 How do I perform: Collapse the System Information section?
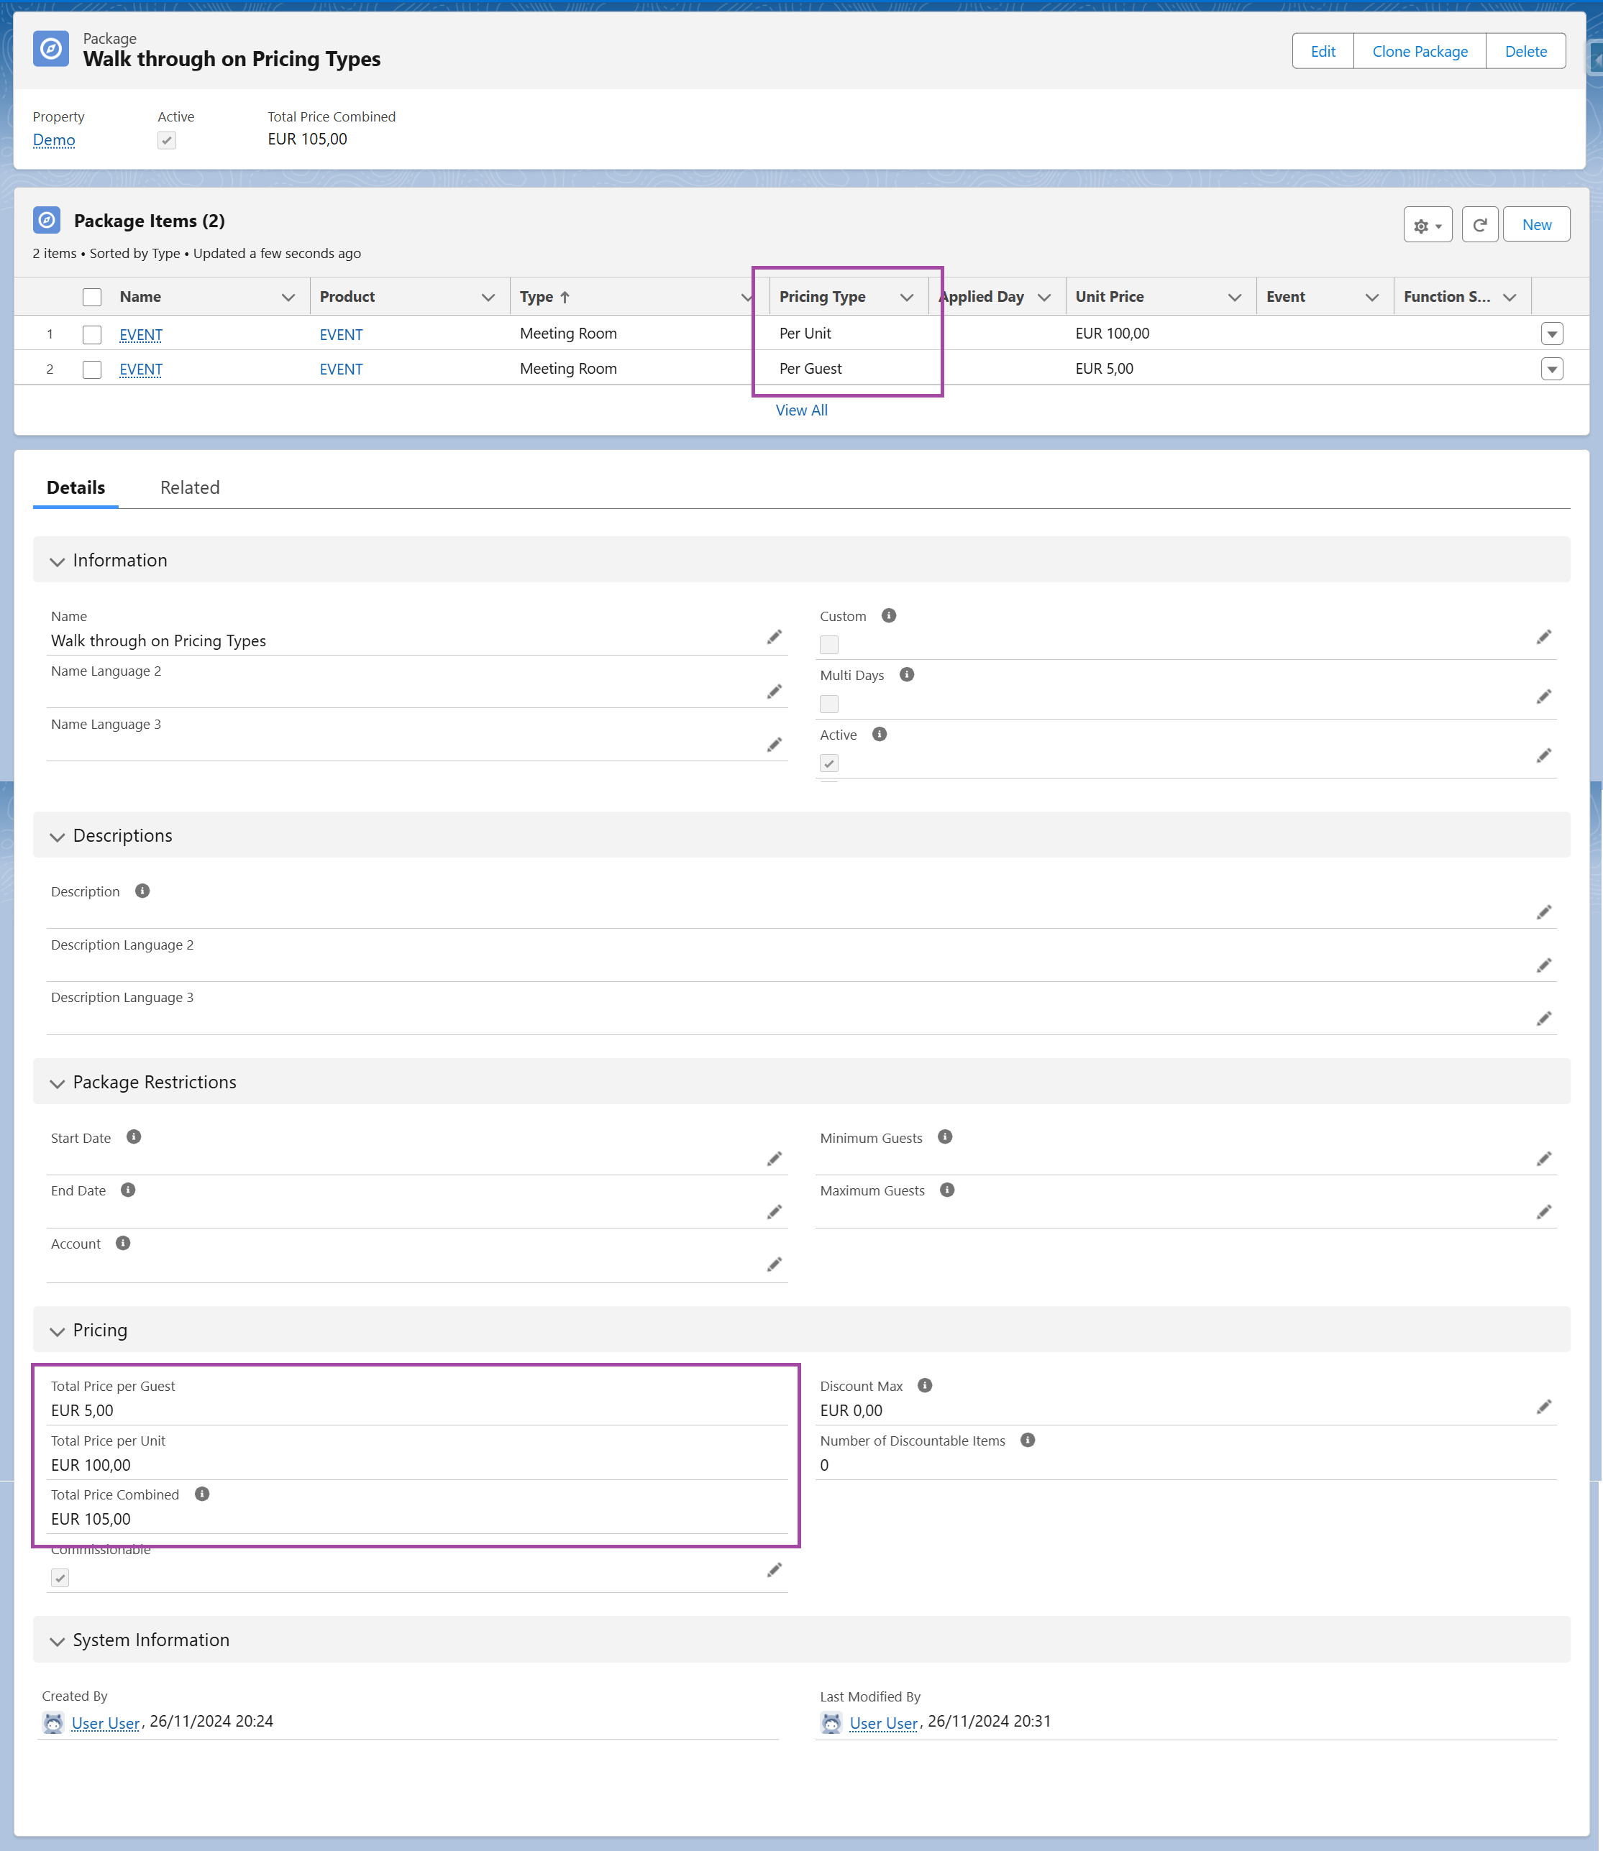pyautogui.click(x=58, y=1642)
